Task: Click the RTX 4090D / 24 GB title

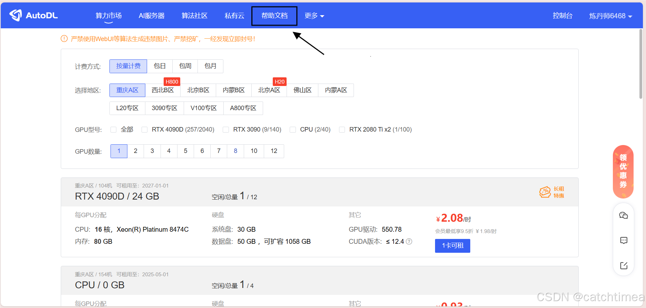Action: click(x=117, y=196)
